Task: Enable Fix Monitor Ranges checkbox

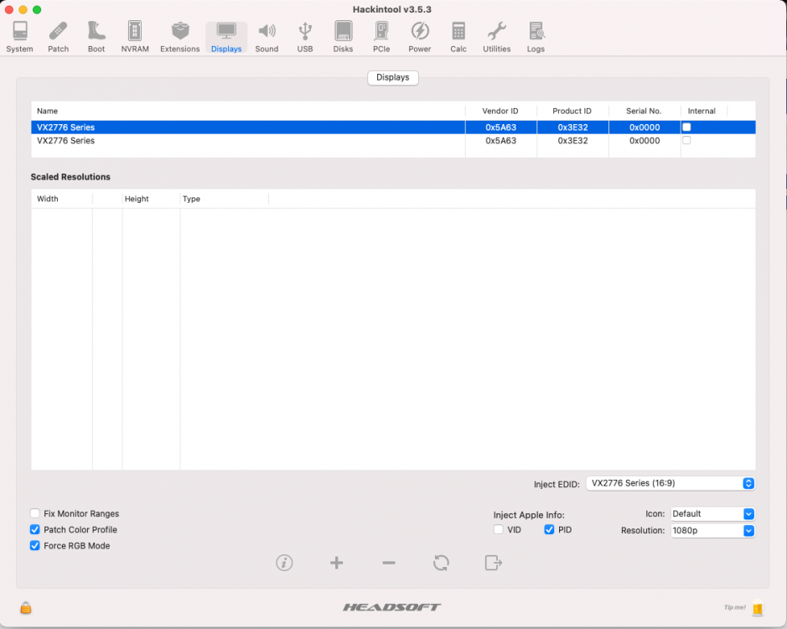Action: click(35, 513)
